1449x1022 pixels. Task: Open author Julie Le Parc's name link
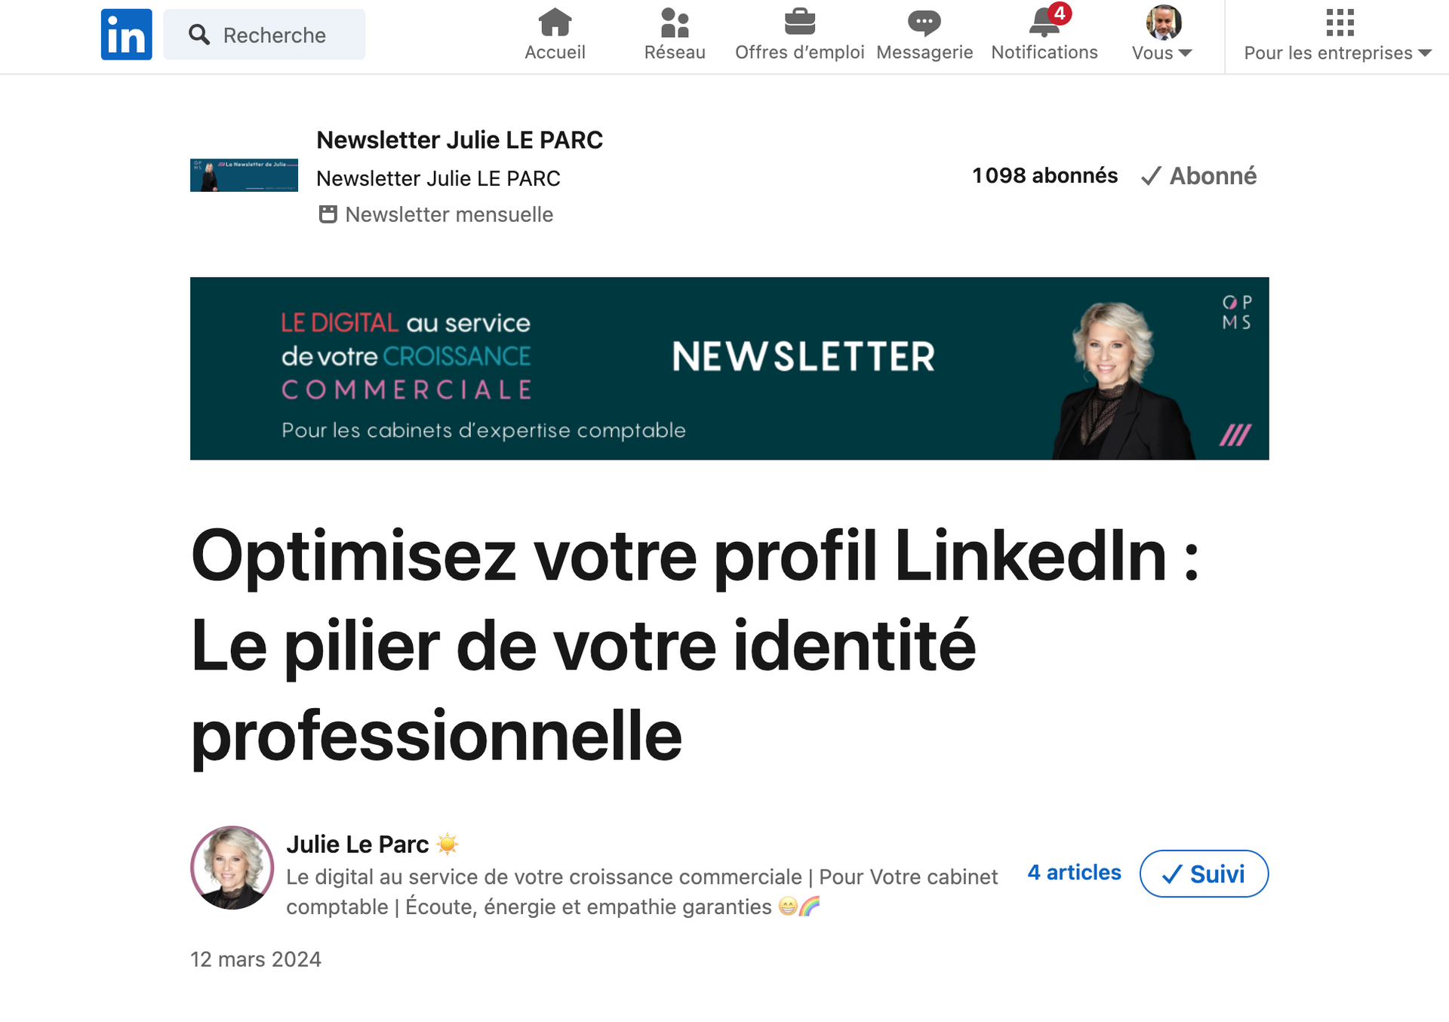coord(358,844)
